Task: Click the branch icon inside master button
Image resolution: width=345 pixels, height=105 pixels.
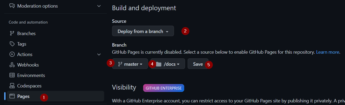Action: 120,64
